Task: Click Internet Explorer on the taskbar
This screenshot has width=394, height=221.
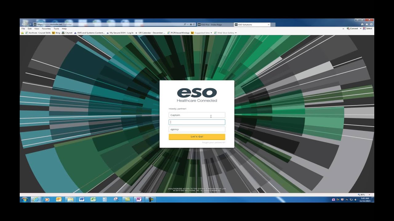Action: click(x=36, y=200)
